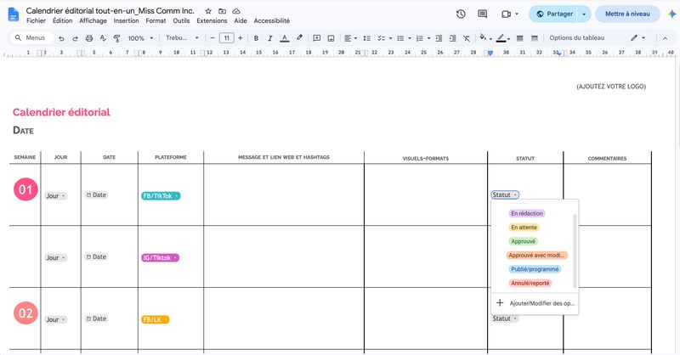680x355 pixels.
Task: Open the Insertion menu
Action: [x=126, y=20]
